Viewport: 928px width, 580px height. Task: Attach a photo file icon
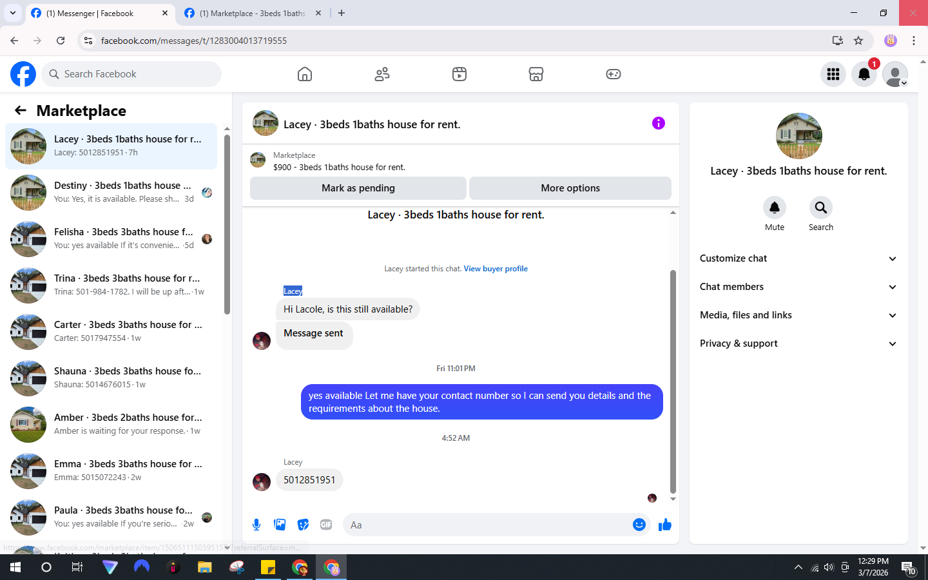tap(280, 525)
